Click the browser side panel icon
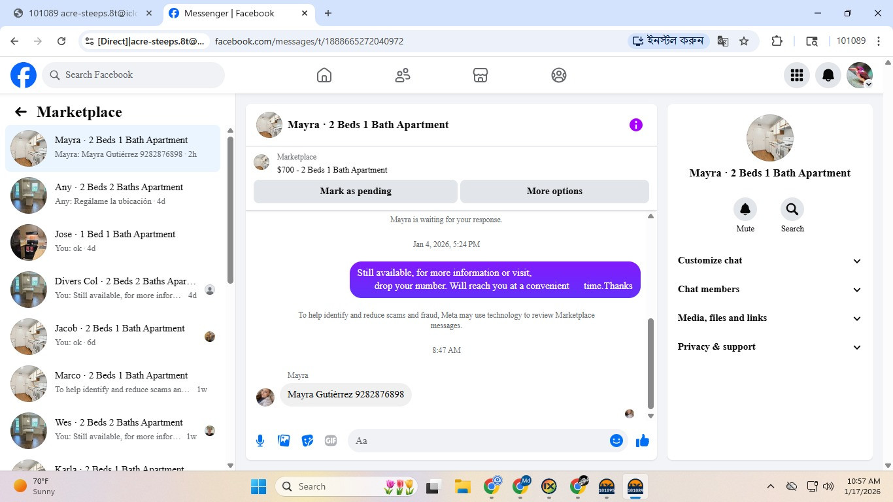893x502 pixels. [812, 41]
